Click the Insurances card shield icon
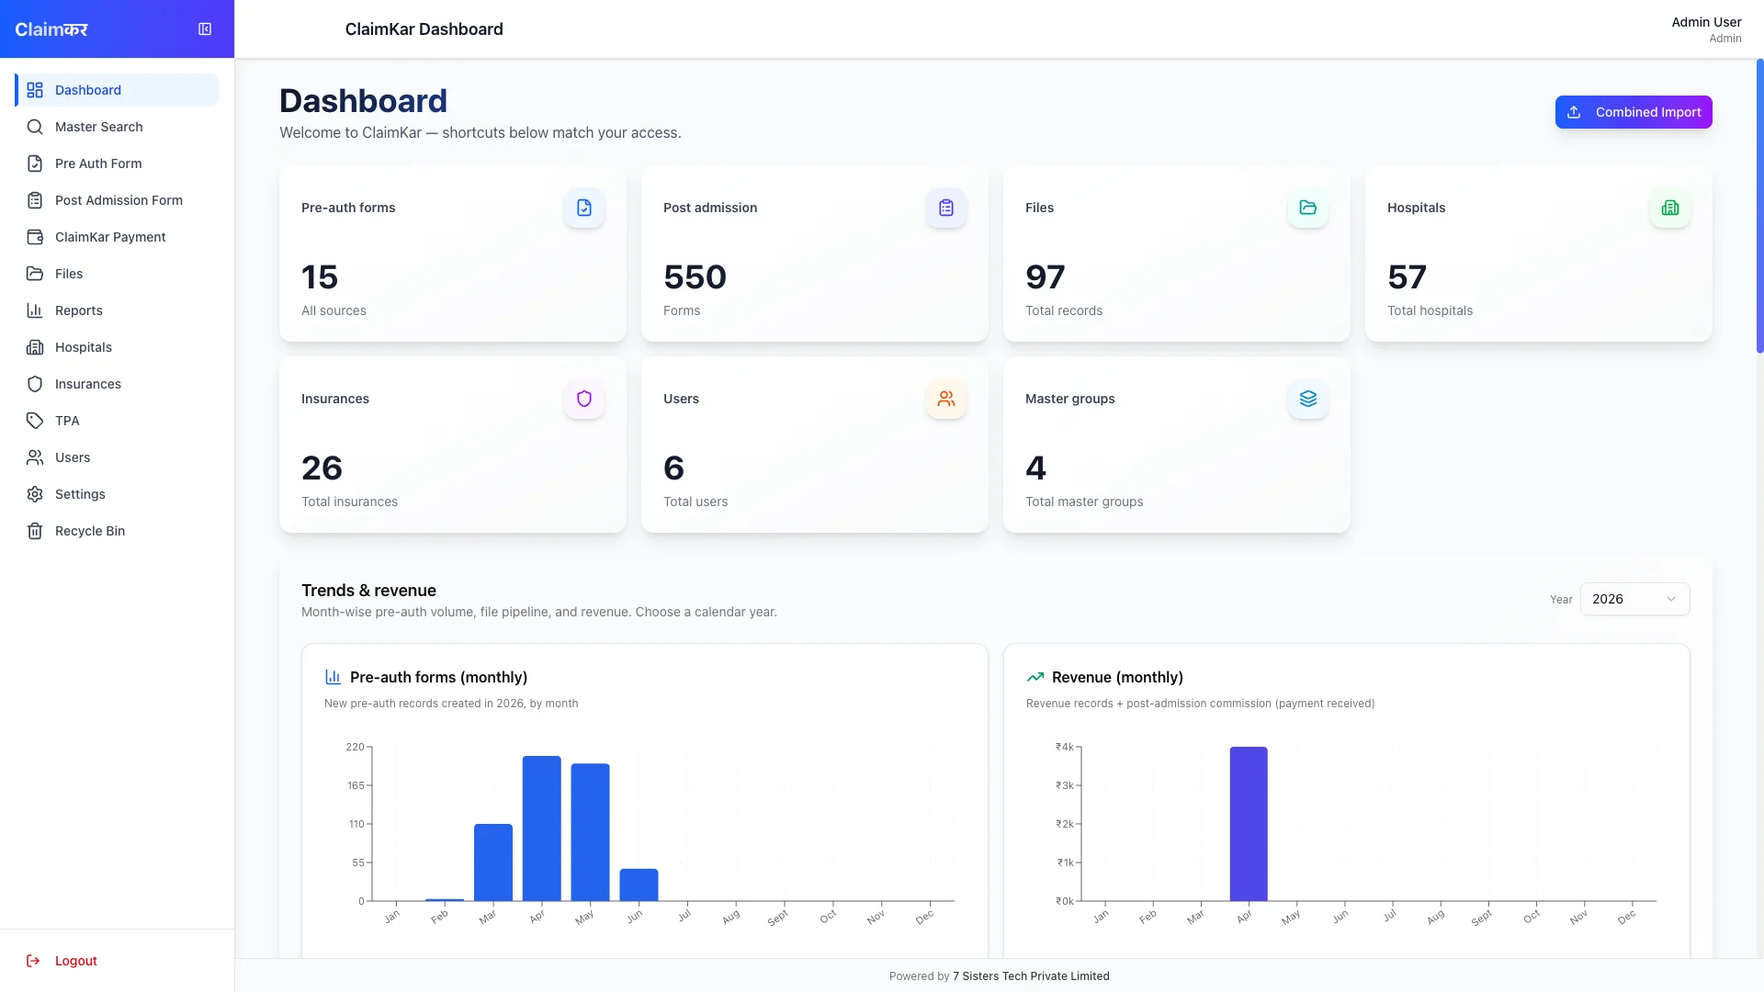The image size is (1764, 992). (x=584, y=399)
